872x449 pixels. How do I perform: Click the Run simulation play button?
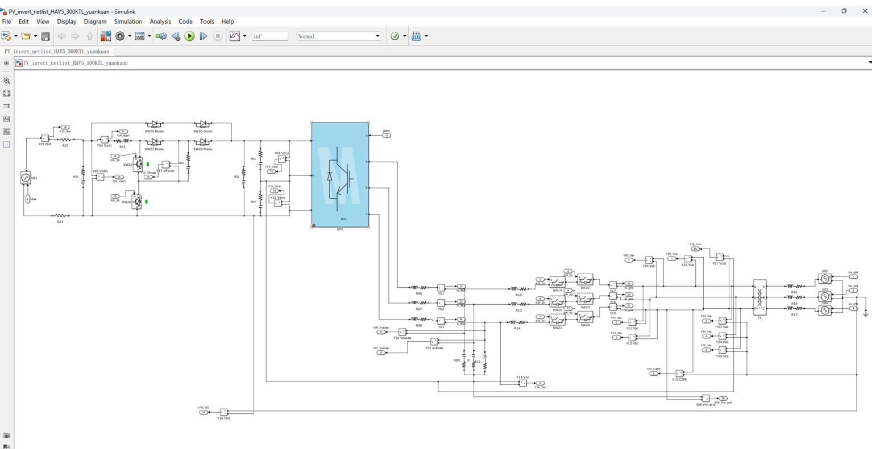(190, 36)
